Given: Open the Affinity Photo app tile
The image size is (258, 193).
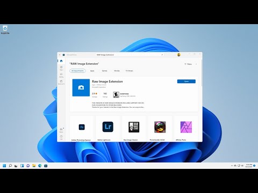Looking at the screenshot, I should [x=186, y=128].
